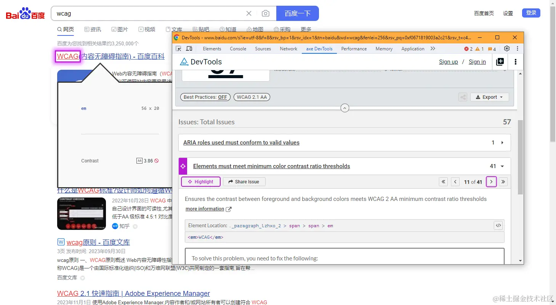Jump to first color contrast issue
Image resolution: width=556 pixels, height=305 pixels.
(443, 182)
